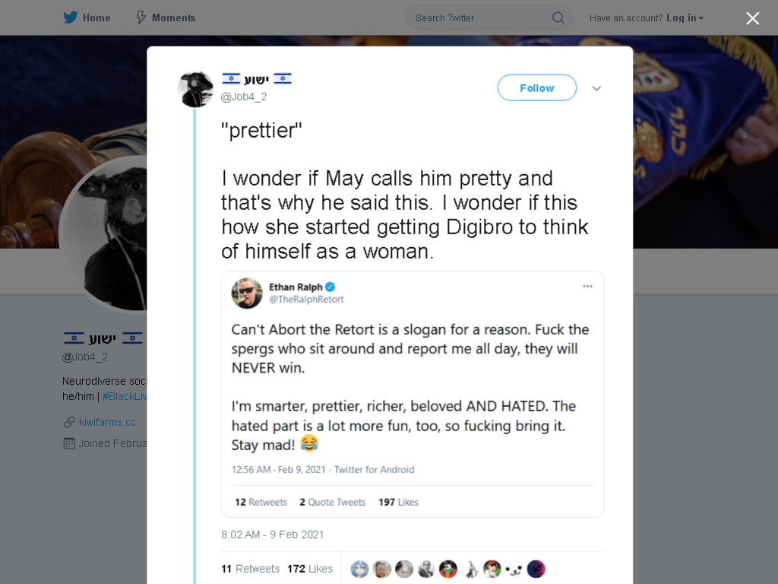Follow the @Job4_2 account
This screenshot has width=778, height=584.
(537, 88)
